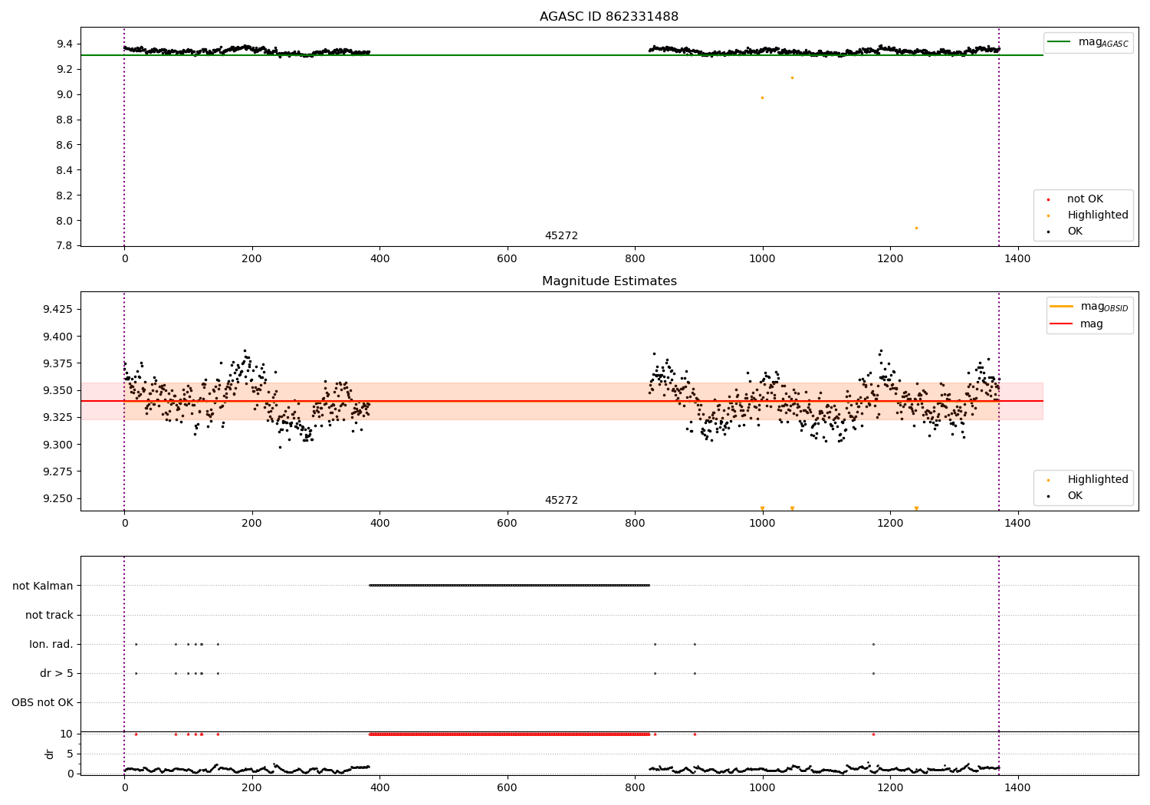Click the '9.250' y-axis tick label
This screenshot has width=1150, height=805.
[x=58, y=498]
